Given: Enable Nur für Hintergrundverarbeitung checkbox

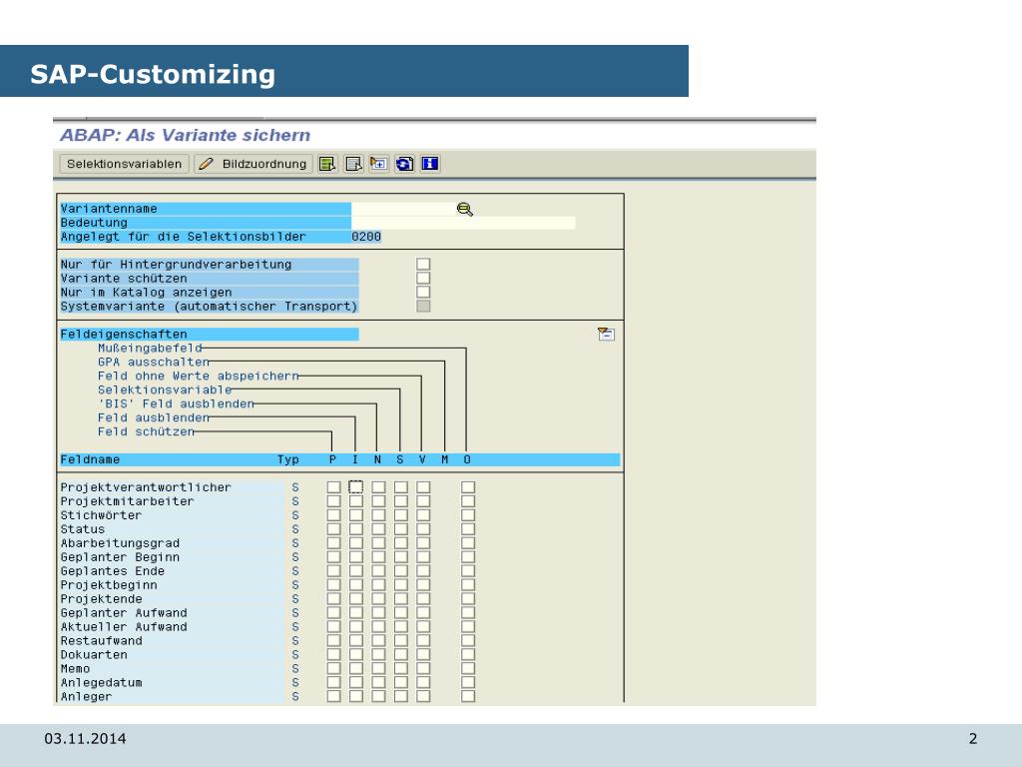Looking at the screenshot, I should coord(423,264).
